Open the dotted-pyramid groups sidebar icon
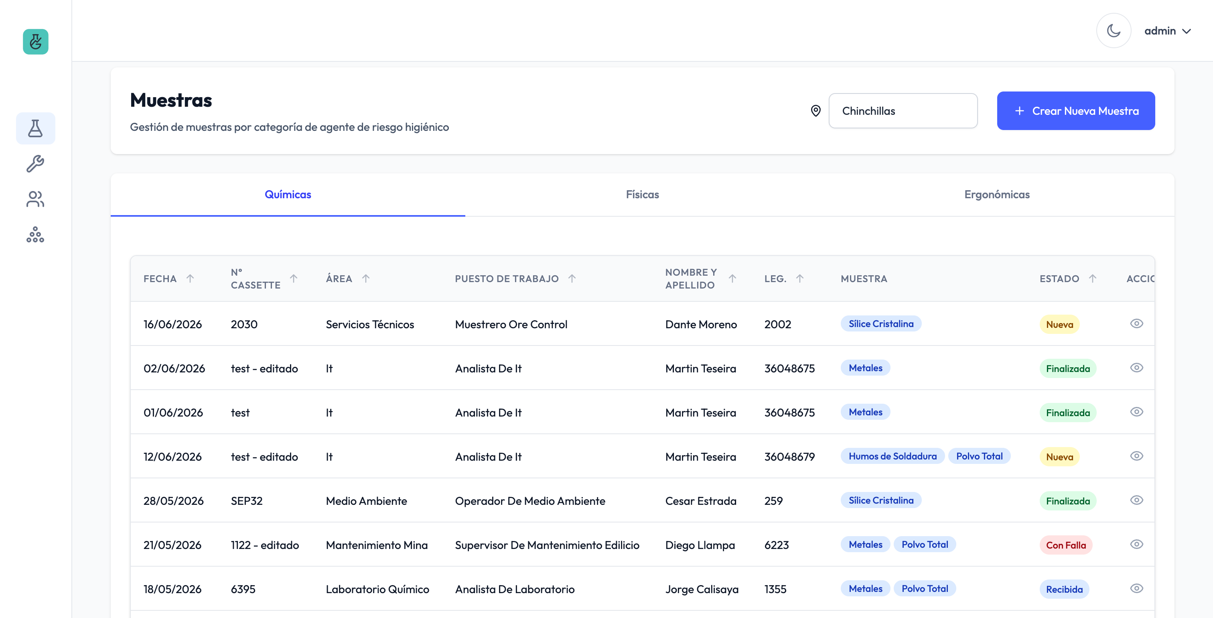 35,235
